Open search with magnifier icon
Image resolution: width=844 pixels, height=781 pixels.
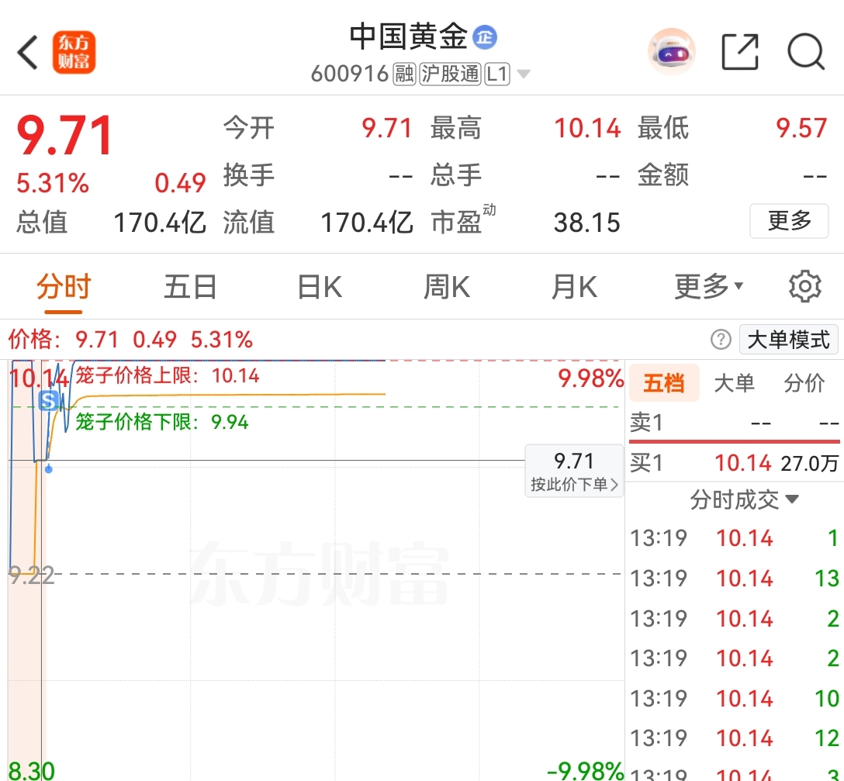pyautogui.click(x=806, y=52)
